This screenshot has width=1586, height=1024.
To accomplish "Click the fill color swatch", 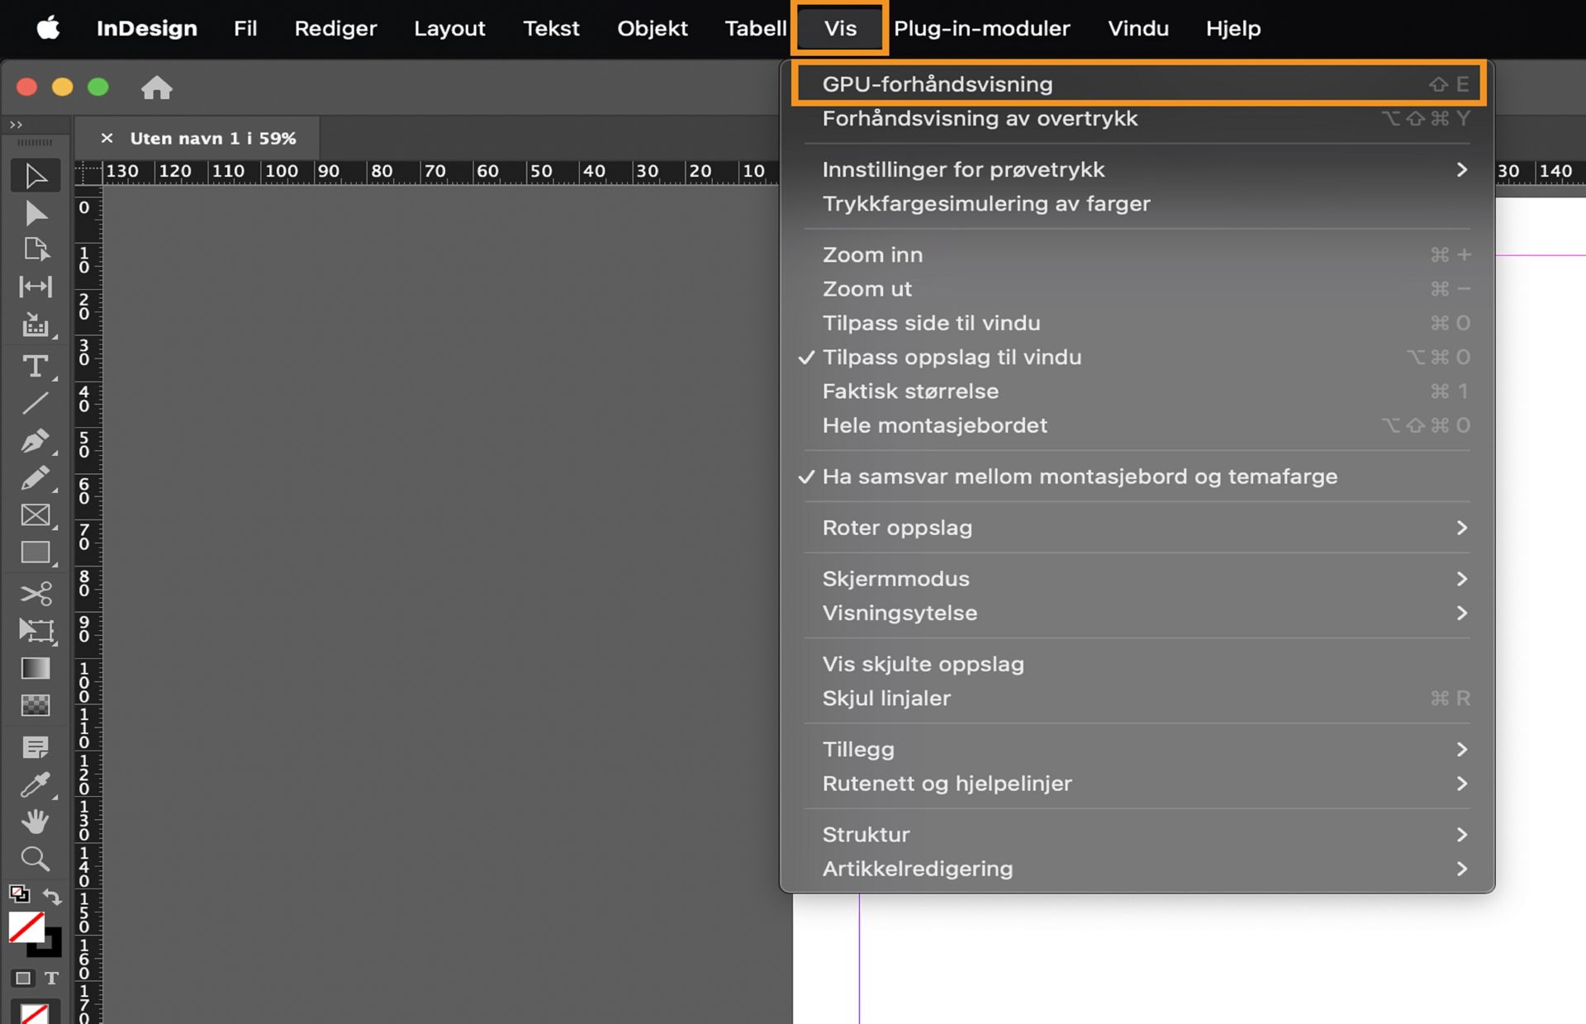I will click(26, 927).
